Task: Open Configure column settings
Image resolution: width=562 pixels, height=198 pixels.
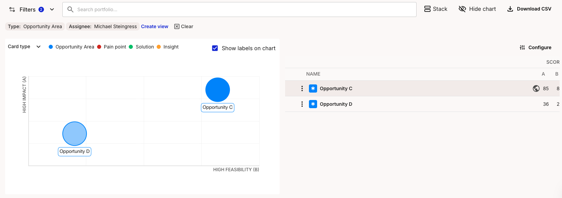Action: point(535,47)
